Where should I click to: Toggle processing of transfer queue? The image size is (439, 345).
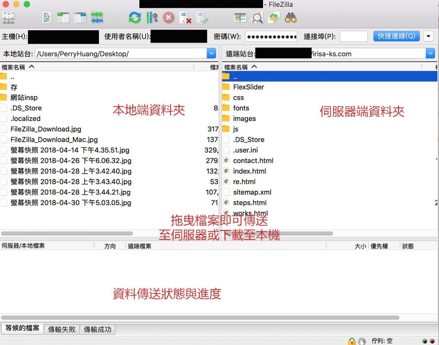pyautogui.click(x=152, y=18)
